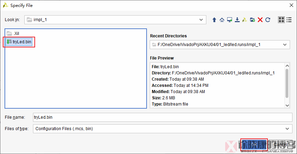Go to the desktop directory icon
This screenshot has height=154, width=297.
230,20
